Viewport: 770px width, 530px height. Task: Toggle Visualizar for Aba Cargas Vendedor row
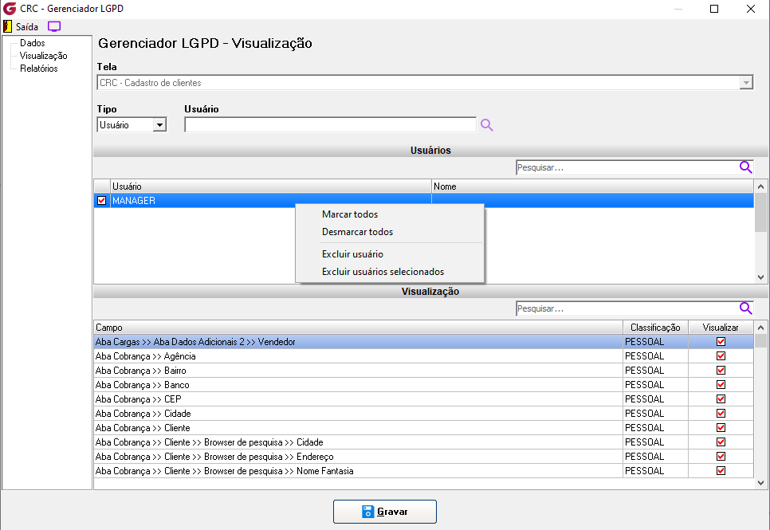721,342
